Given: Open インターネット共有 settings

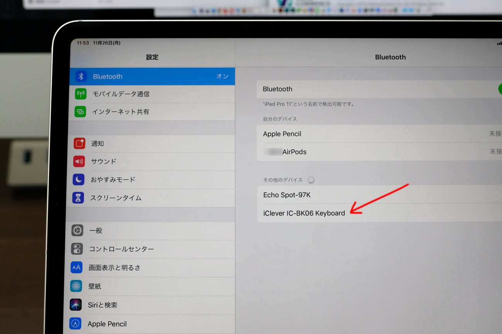Looking at the screenshot, I should [151, 112].
